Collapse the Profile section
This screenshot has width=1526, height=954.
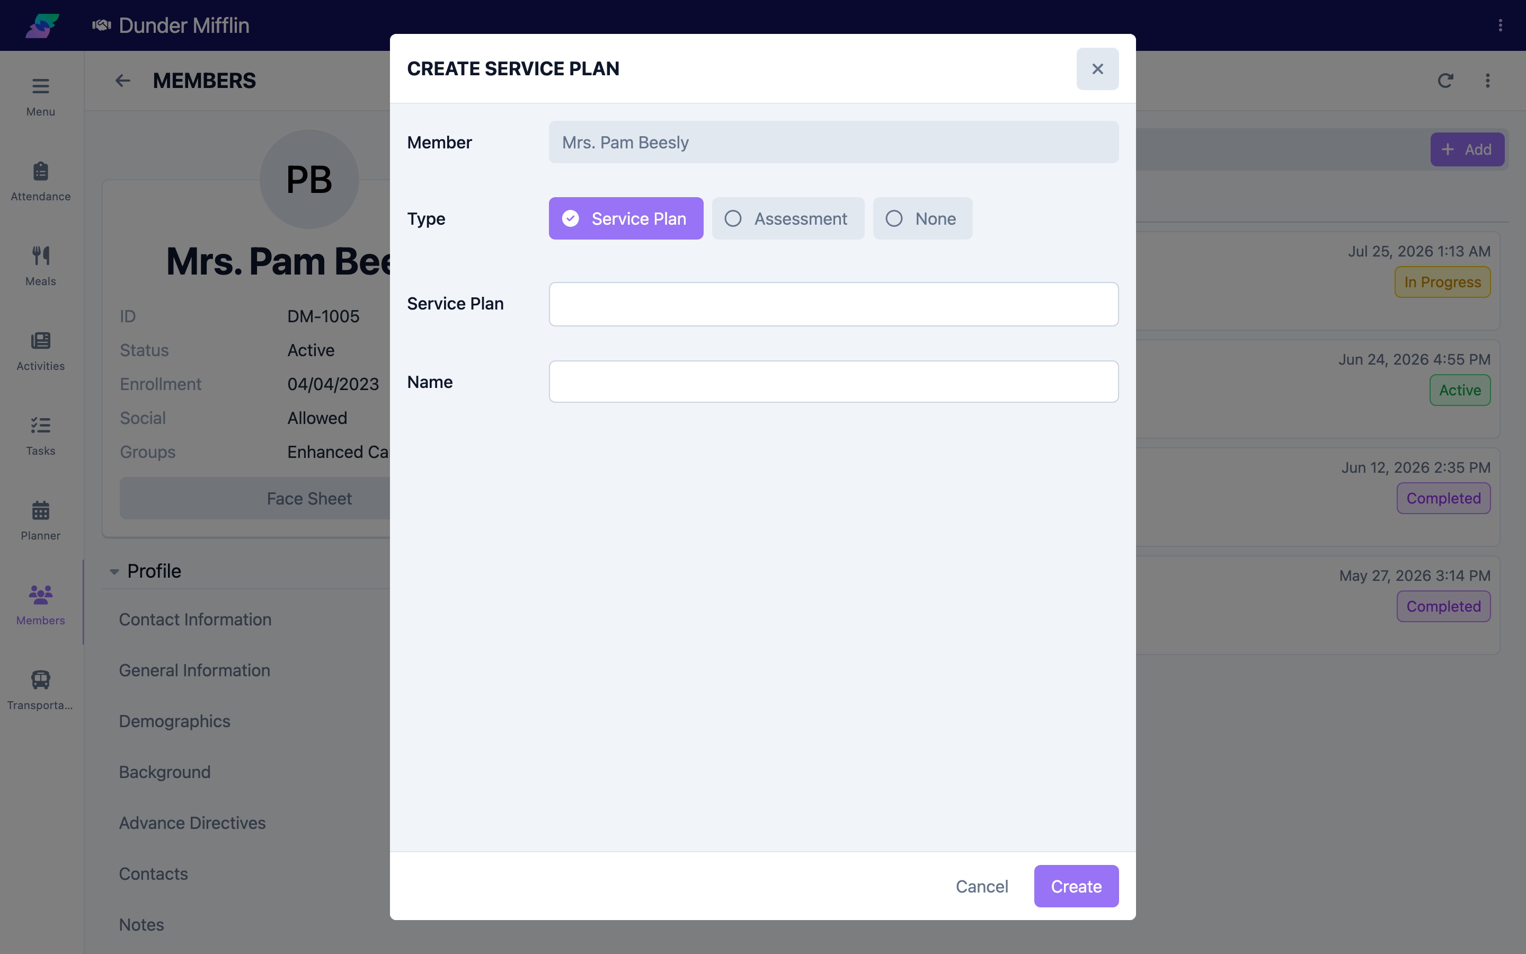tap(114, 572)
